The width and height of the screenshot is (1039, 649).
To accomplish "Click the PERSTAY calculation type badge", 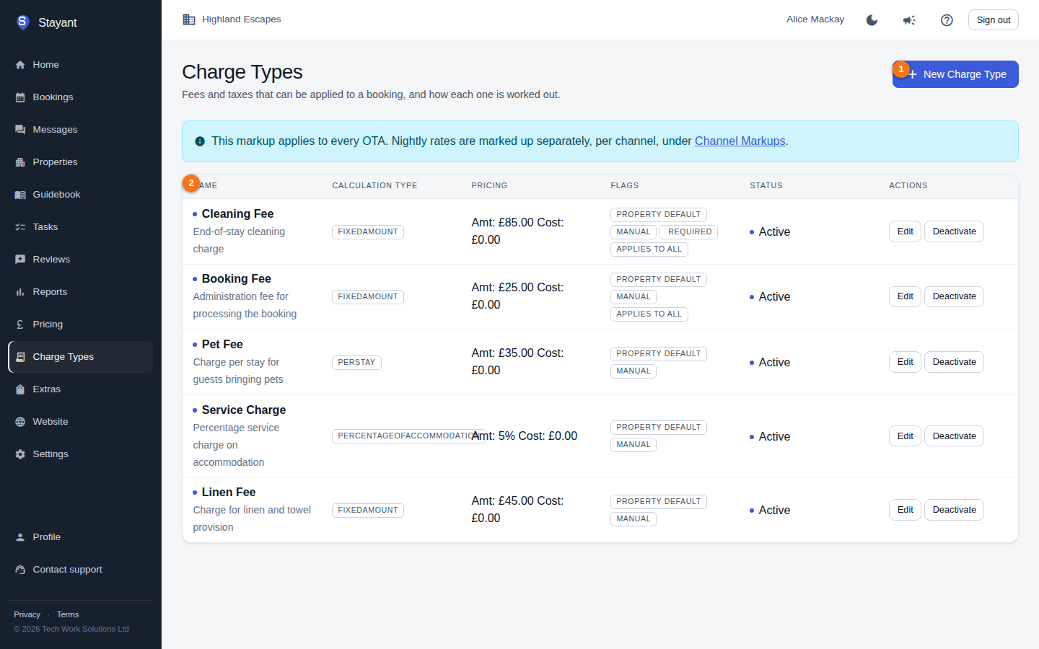I will click(x=356, y=363).
